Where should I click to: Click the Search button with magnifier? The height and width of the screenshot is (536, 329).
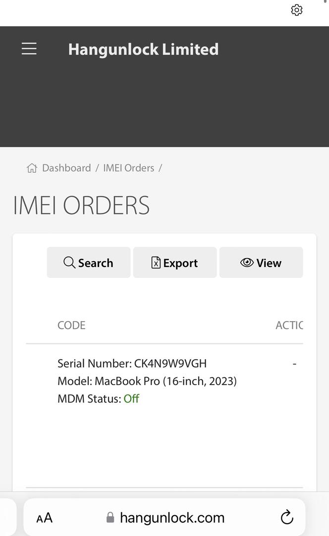pos(89,263)
